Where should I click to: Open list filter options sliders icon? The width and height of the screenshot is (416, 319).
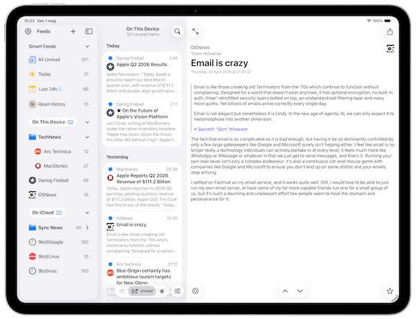tap(177, 291)
